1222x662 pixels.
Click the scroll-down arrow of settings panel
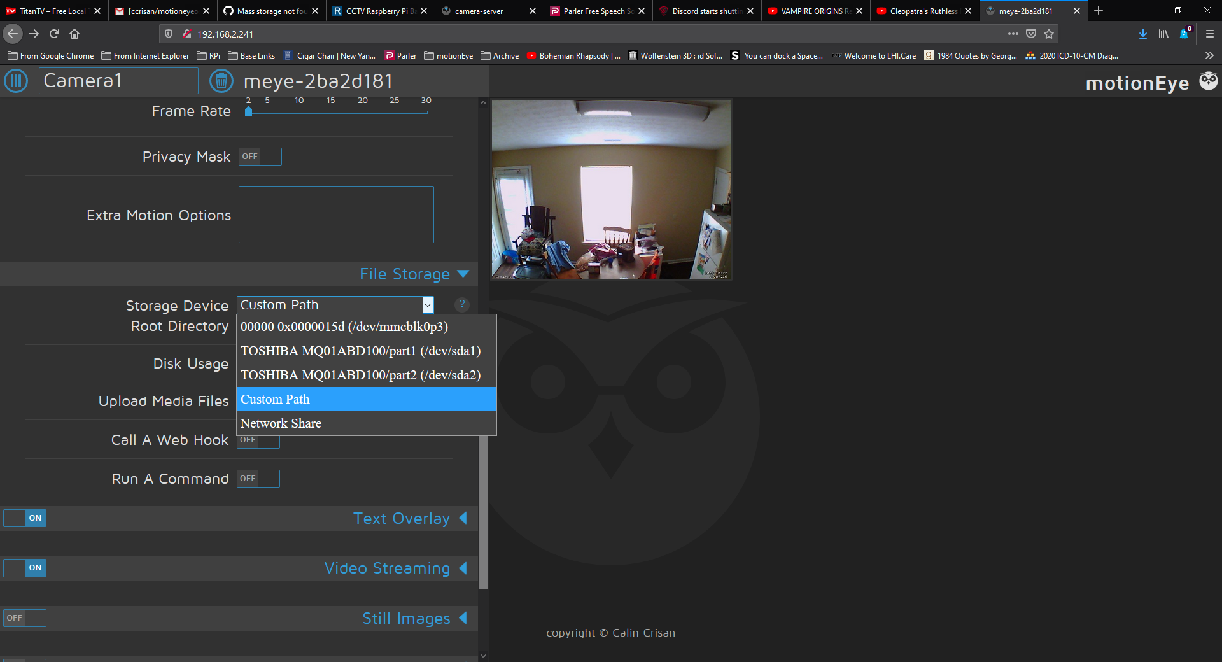tap(483, 656)
